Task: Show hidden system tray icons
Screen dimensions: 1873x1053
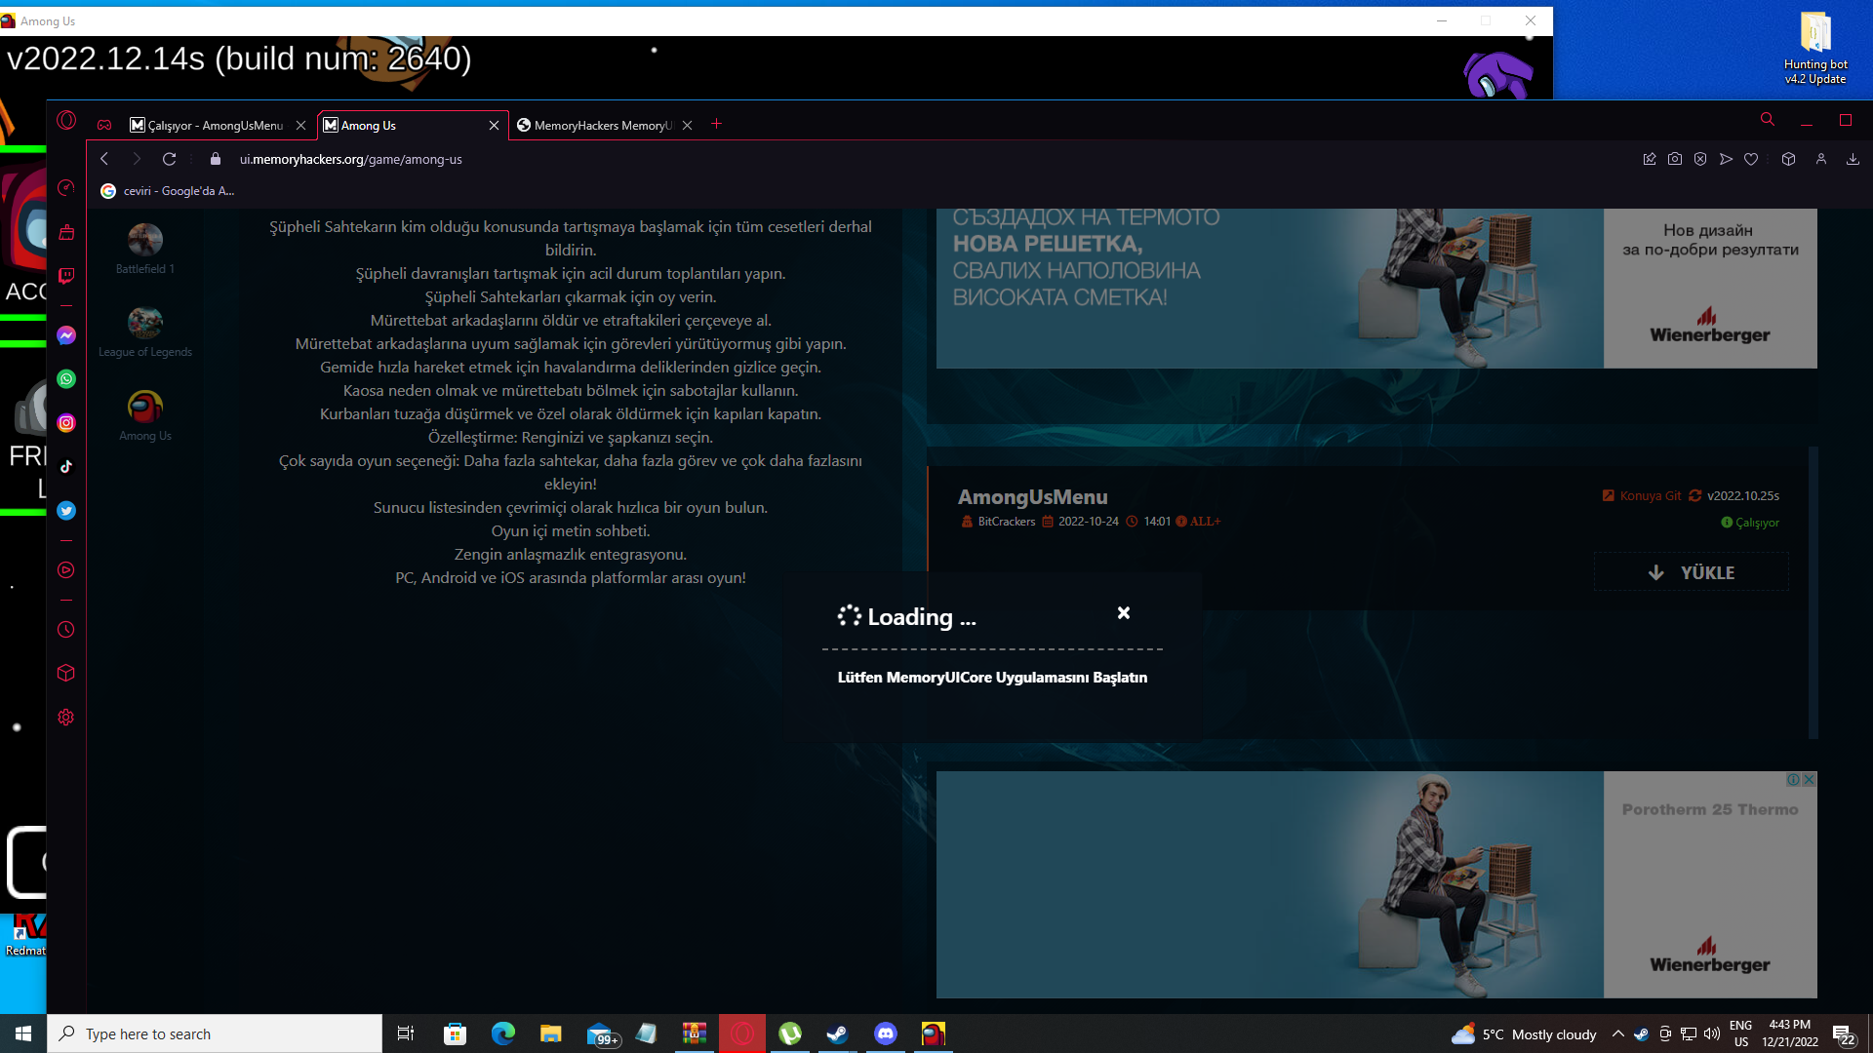Action: point(1617,1033)
